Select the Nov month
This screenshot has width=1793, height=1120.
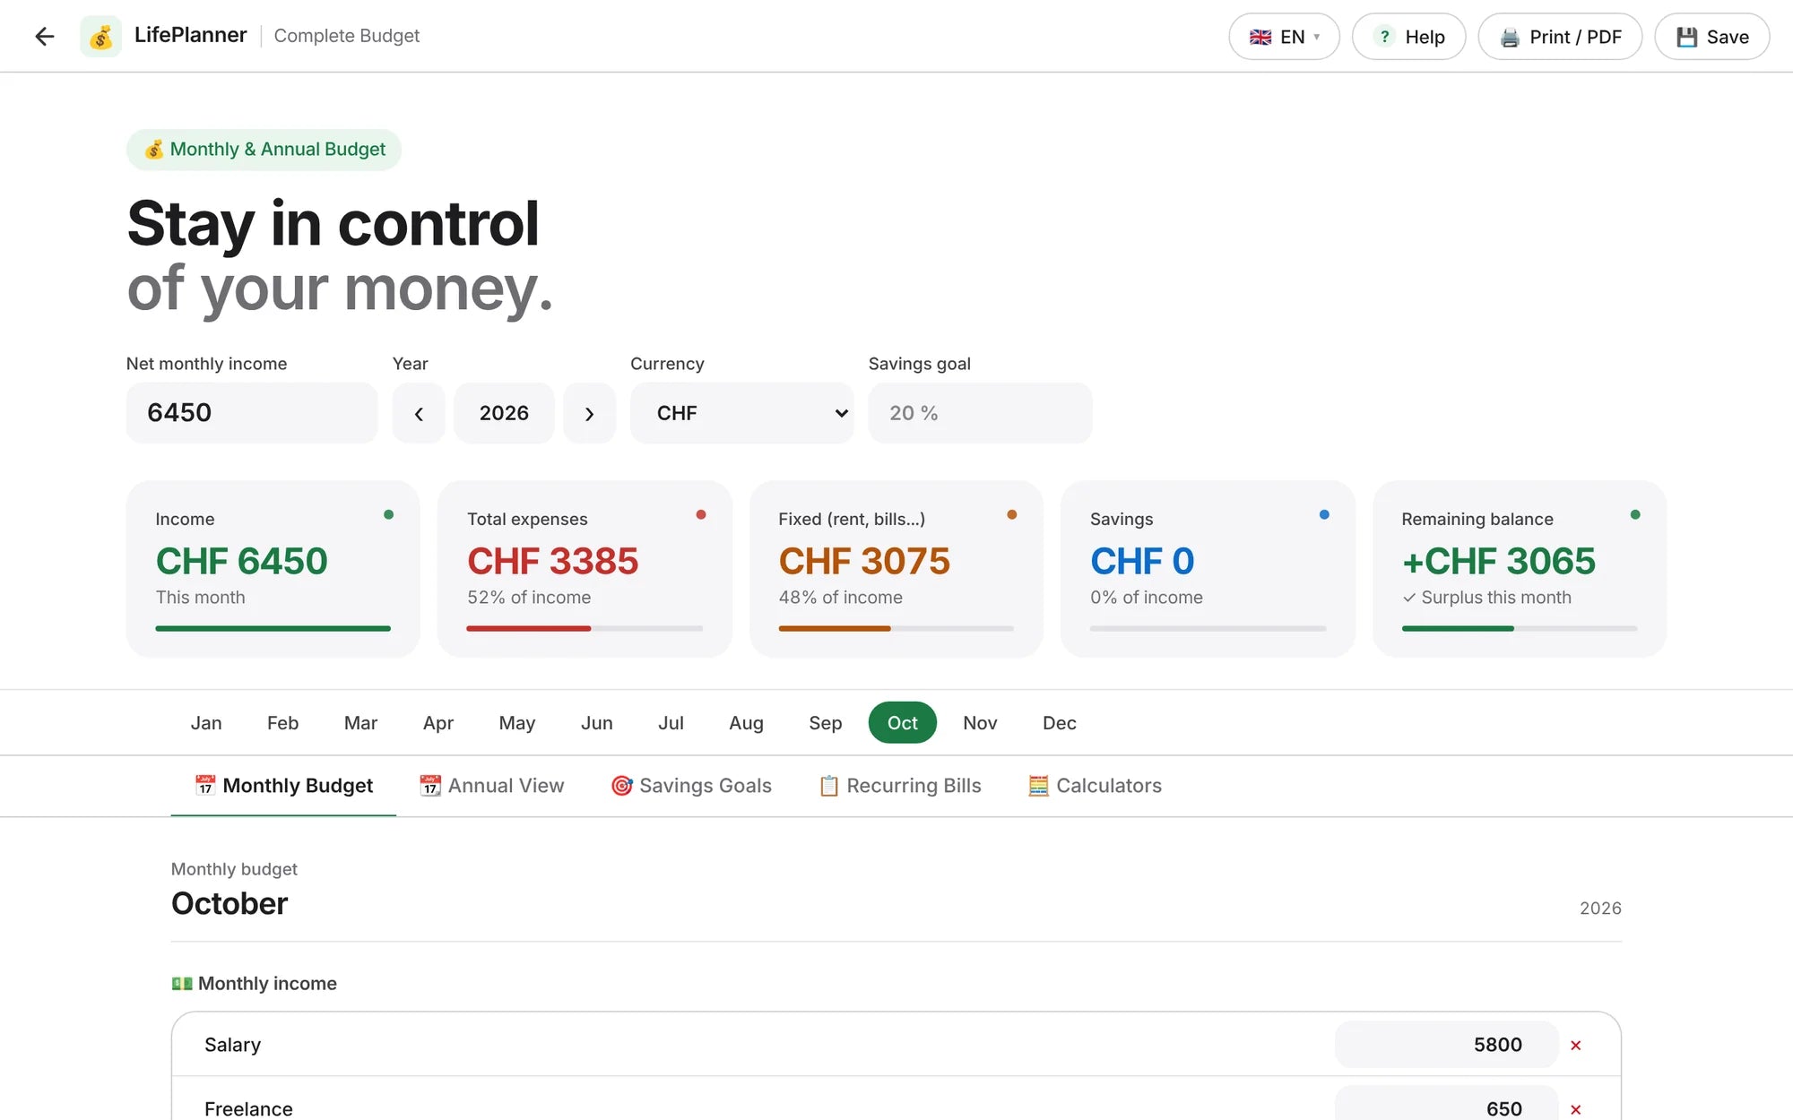980,723
